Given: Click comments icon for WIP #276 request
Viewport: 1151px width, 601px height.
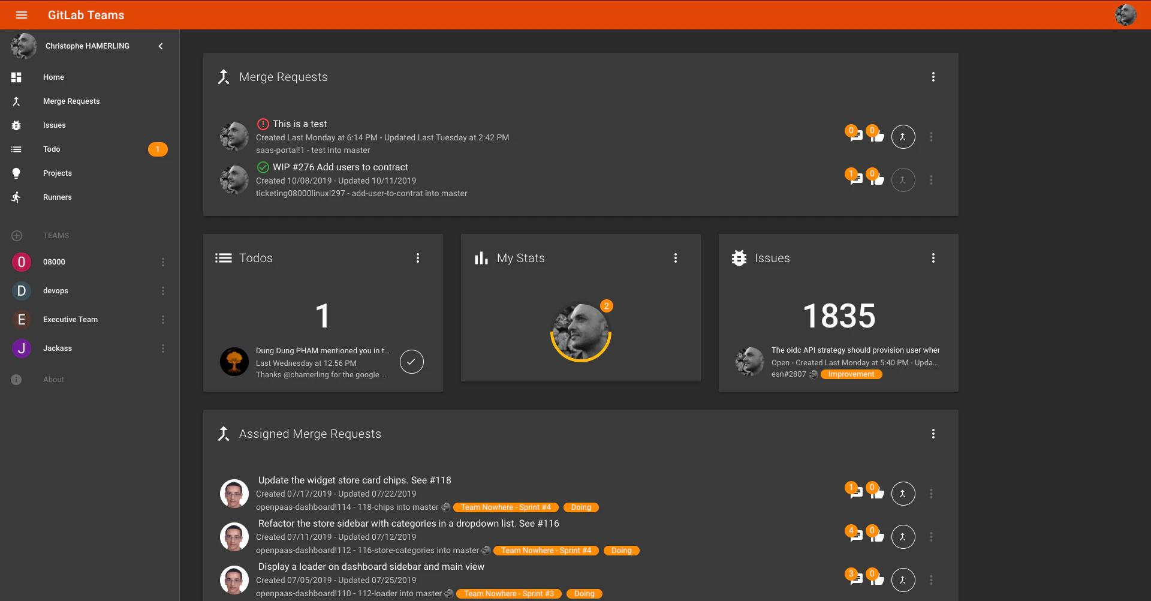Looking at the screenshot, I should coord(856,179).
